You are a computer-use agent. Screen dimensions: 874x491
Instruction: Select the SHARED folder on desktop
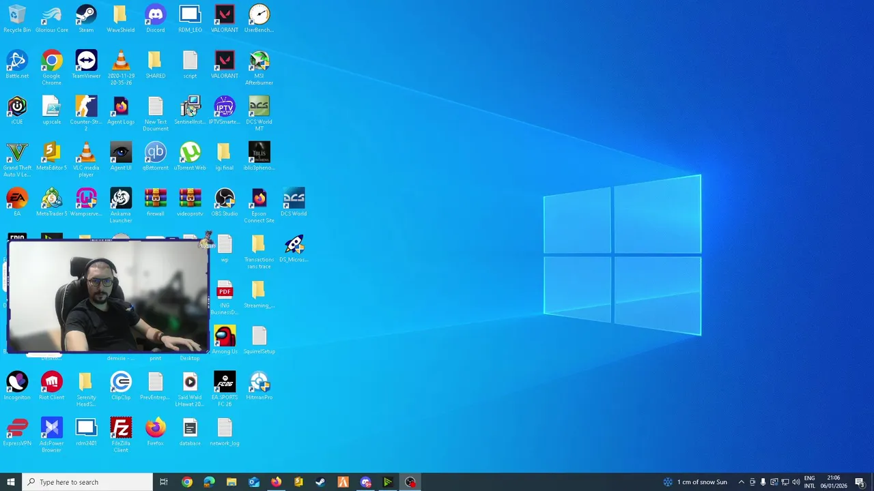(156, 65)
